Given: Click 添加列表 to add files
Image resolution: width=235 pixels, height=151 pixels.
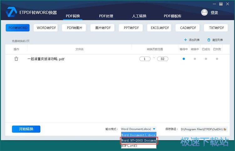Looking at the screenshot, I should 194,40.
